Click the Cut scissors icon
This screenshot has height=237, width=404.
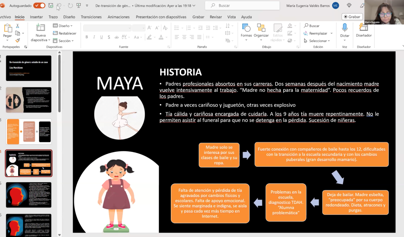tap(17, 26)
